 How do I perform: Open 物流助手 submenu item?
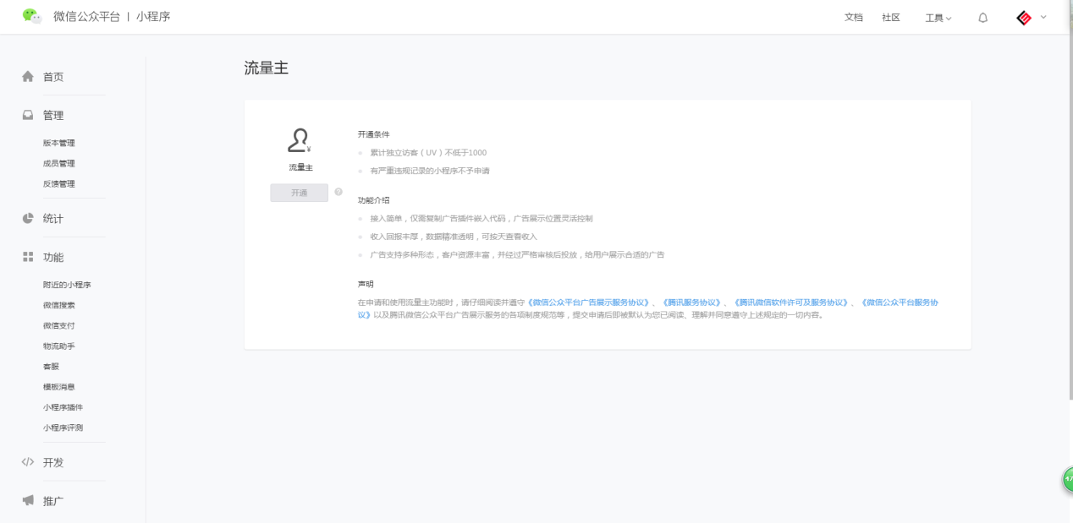(x=59, y=346)
